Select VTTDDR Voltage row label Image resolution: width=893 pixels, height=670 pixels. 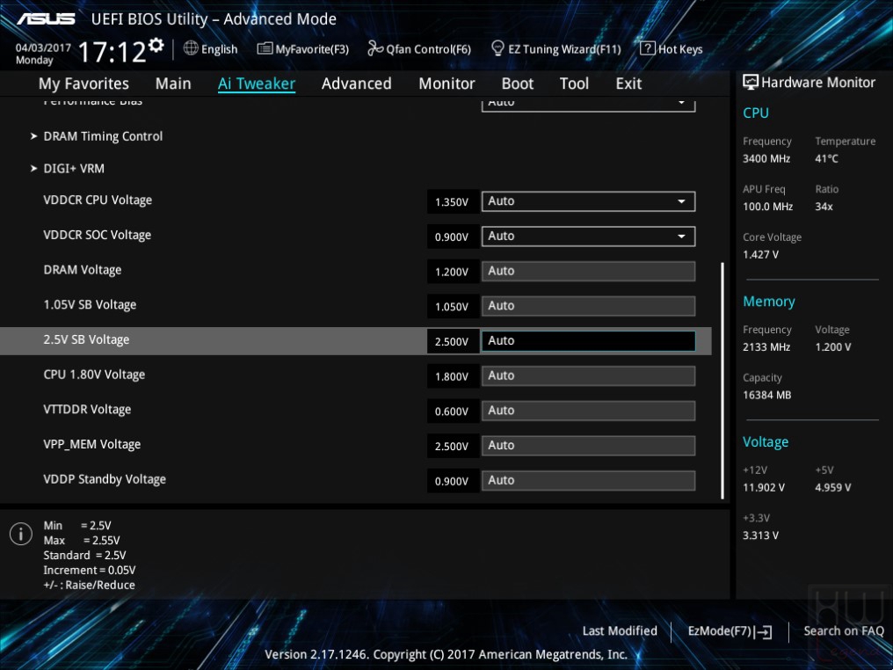87,410
